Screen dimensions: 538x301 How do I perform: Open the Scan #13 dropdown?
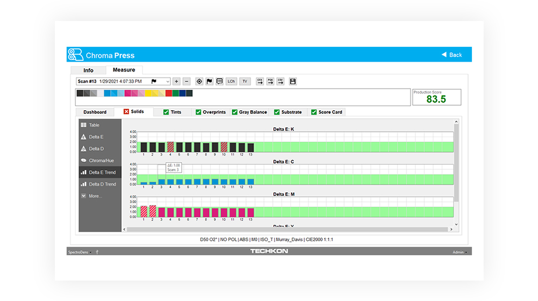pos(168,82)
